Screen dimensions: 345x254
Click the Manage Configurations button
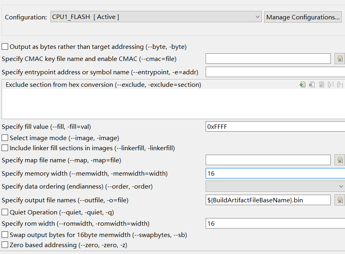[303, 17]
